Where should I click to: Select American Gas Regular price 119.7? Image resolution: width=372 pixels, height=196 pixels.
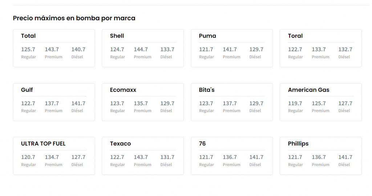pyautogui.click(x=295, y=103)
